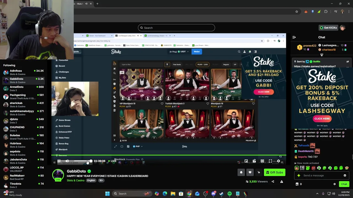
Task: Click the English language tag
Action: (x=91, y=180)
